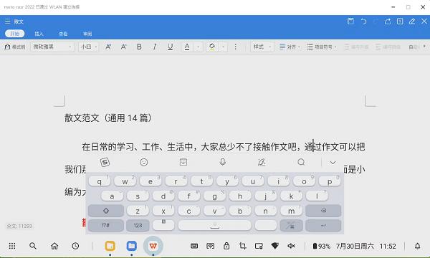This screenshot has height=258, width=430.
Task: Toggle the muted sound icon in system tray
Action: pos(291,246)
